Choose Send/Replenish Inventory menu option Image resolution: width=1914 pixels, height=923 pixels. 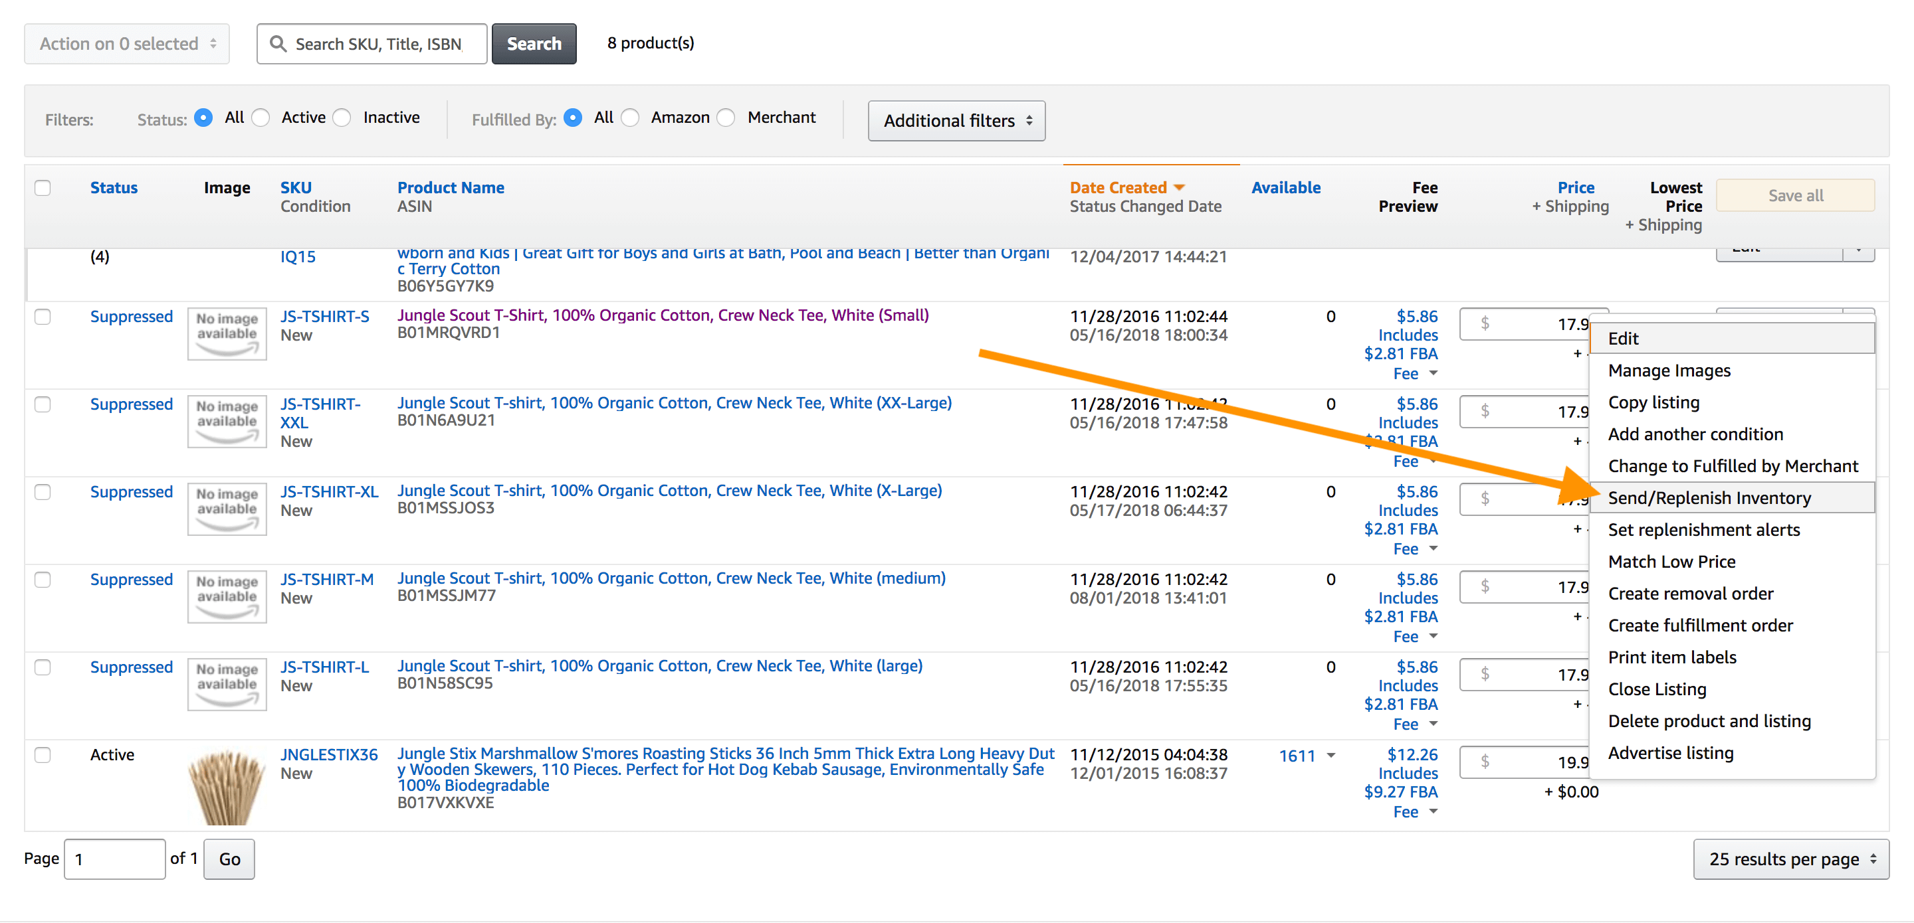click(1709, 497)
